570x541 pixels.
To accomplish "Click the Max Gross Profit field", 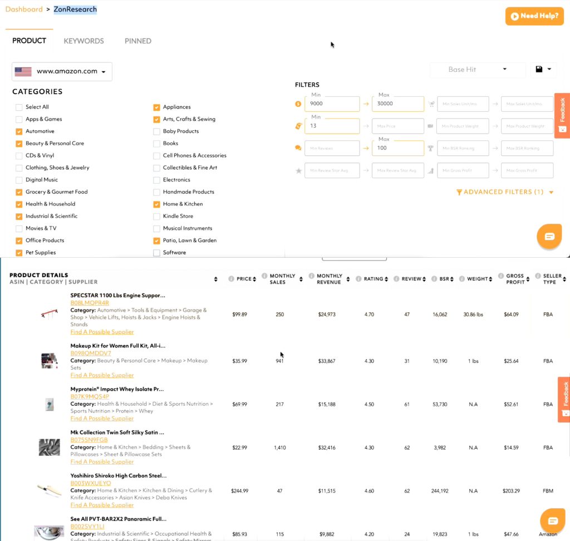I will click(x=527, y=170).
